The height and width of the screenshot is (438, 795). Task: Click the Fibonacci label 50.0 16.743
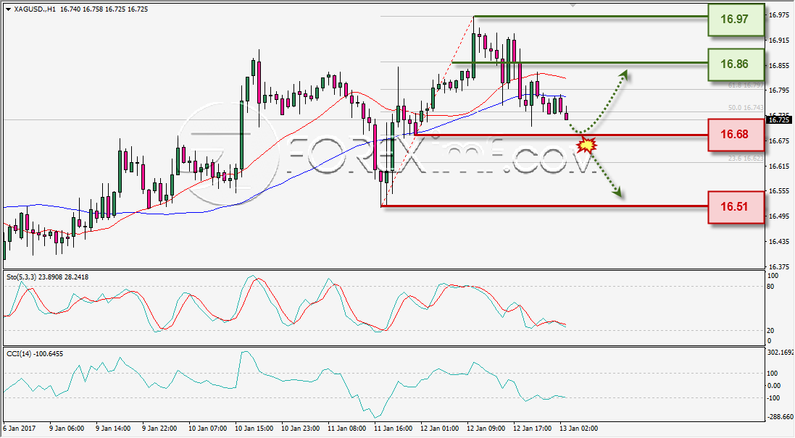(746, 108)
